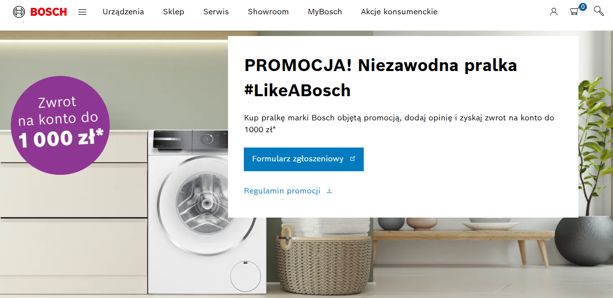Viewport: 613px width, 298px height.
Task: Open MyBosch navigation item
Action: (x=325, y=11)
